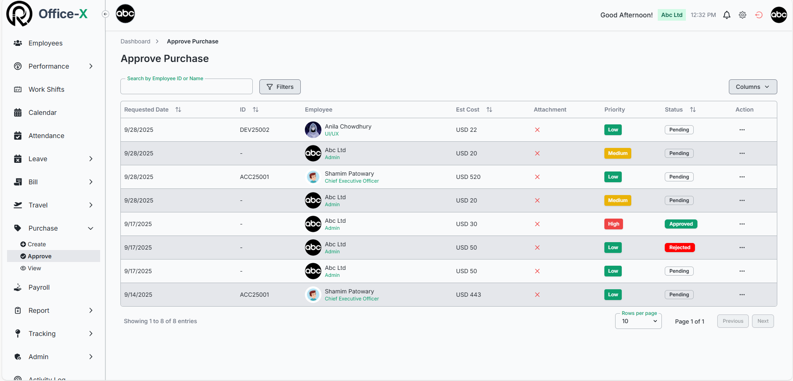Open settings via the gear icon
The image size is (793, 381).
click(743, 15)
